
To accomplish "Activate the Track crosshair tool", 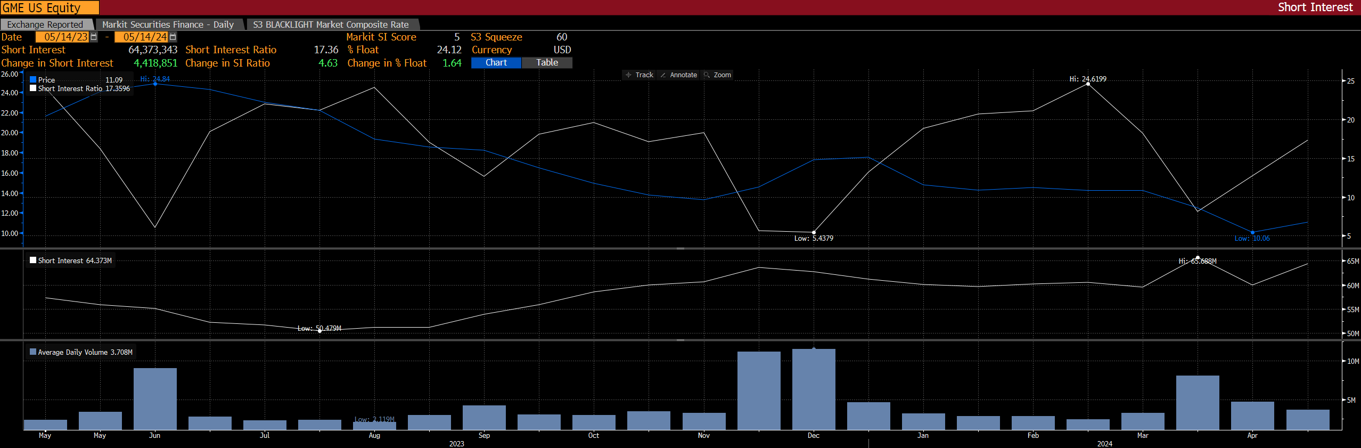I will (639, 75).
